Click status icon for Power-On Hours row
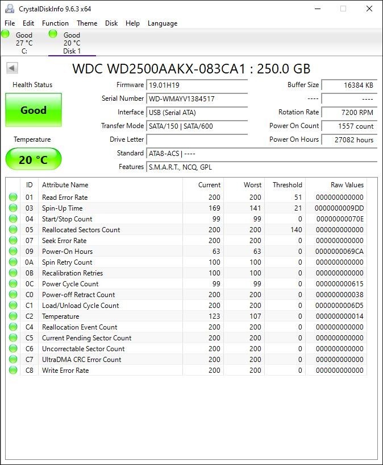 click(x=13, y=251)
